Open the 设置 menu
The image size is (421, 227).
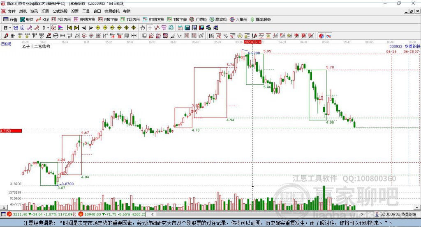pos(75,11)
